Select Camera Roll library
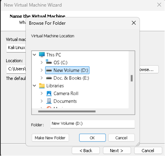This screenshot has height=156, width=165. (66, 93)
